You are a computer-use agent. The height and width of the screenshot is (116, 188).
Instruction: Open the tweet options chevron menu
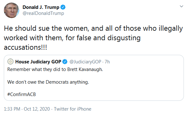(x=181, y=6)
